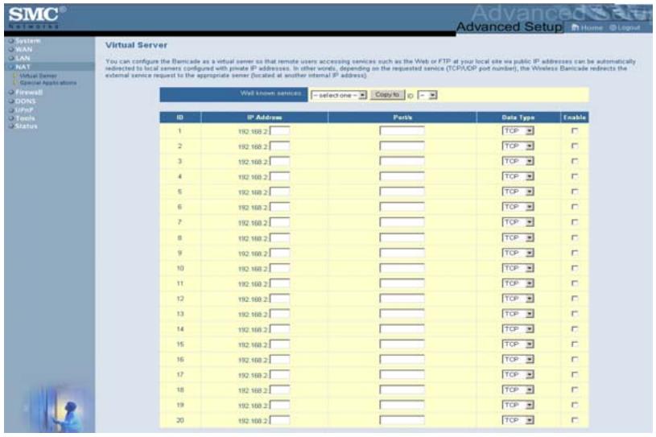Screen dimensions: 656x437
Task: Enable the checkbox for row 18
Action: pyautogui.click(x=575, y=390)
